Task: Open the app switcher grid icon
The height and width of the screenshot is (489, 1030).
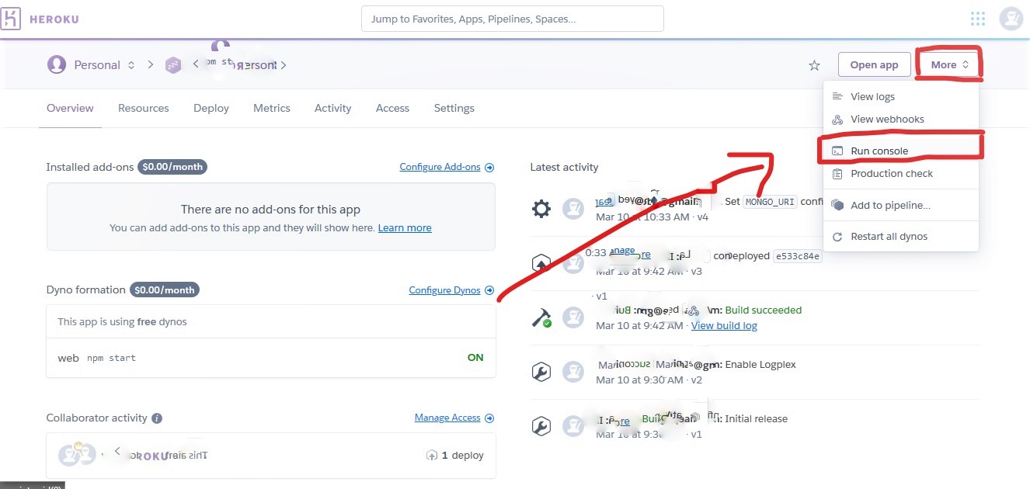Action: pyautogui.click(x=977, y=18)
